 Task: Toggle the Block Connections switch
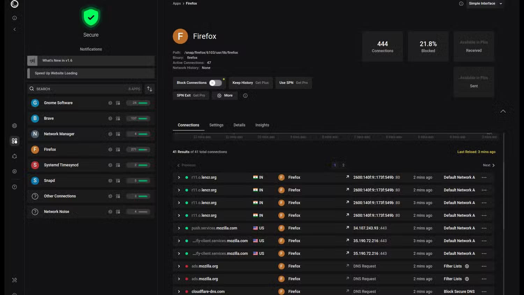(216, 83)
